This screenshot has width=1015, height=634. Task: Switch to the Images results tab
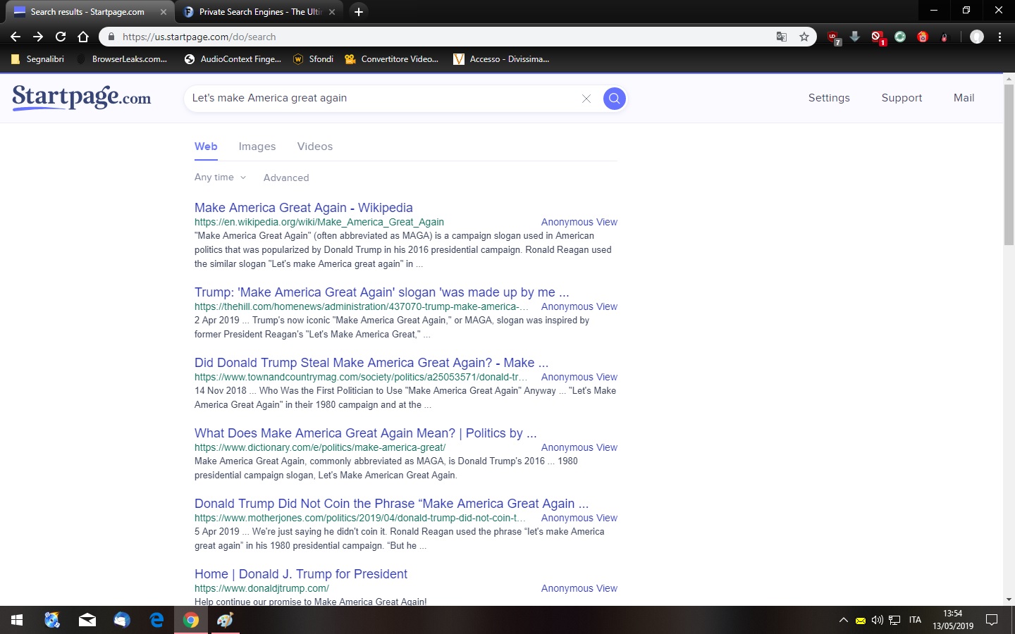257,147
